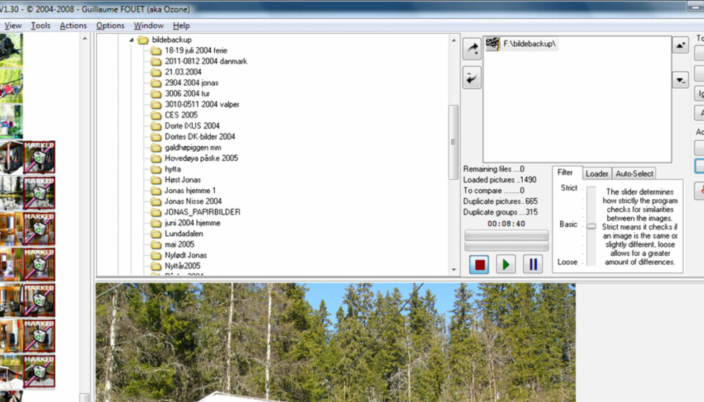Image resolution: width=704 pixels, height=402 pixels.
Task: Select folder Lundadalen
Action: [183, 233]
